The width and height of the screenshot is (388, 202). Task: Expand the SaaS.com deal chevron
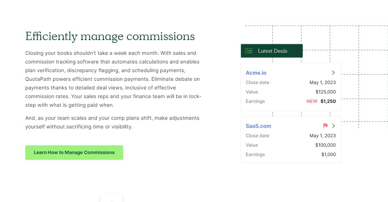coord(333,126)
